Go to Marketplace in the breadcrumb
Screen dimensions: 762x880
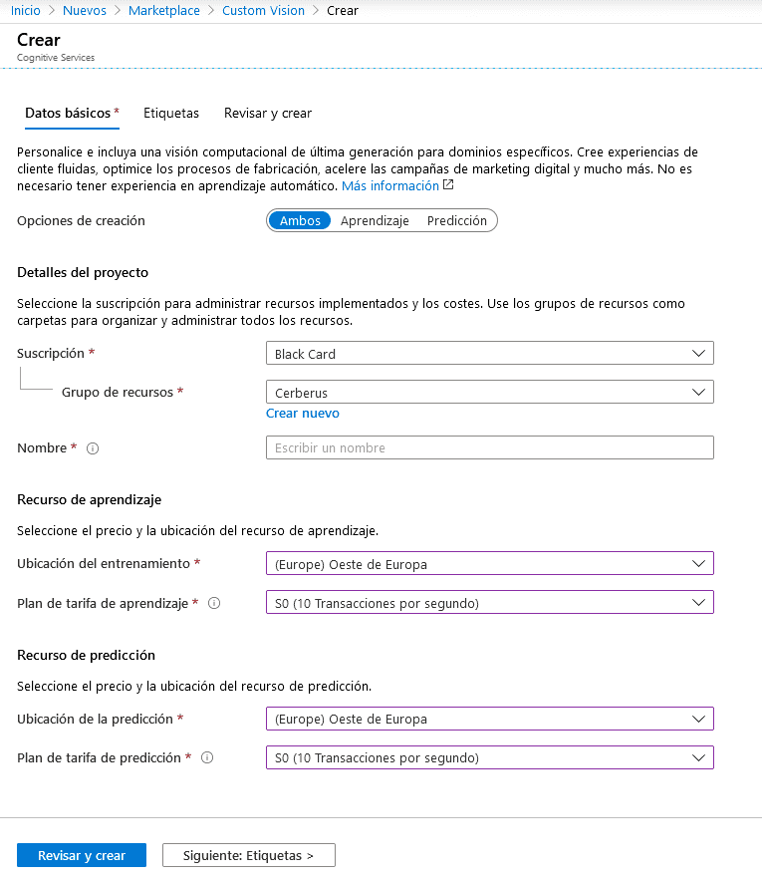163,11
